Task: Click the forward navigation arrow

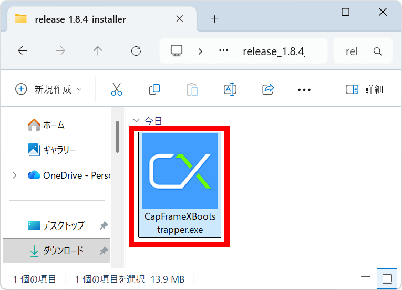Action: point(60,51)
